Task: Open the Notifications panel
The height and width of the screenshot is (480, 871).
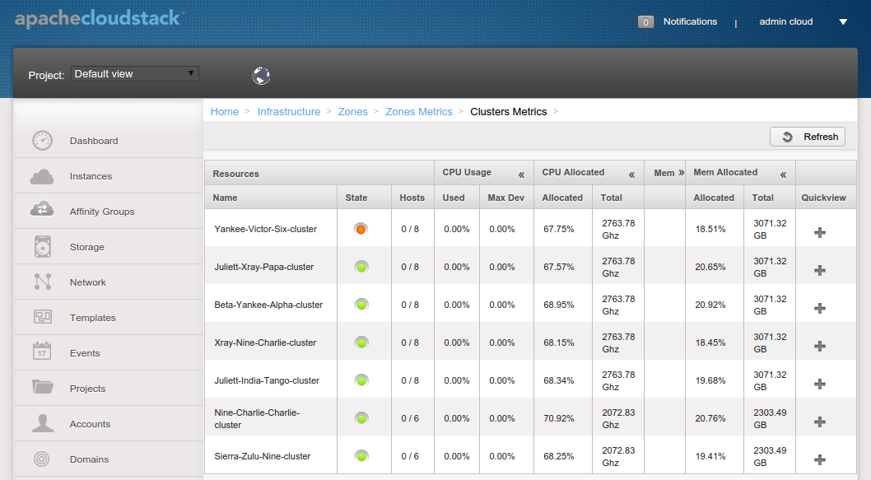Action: pyautogui.click(x=690, y=21)
